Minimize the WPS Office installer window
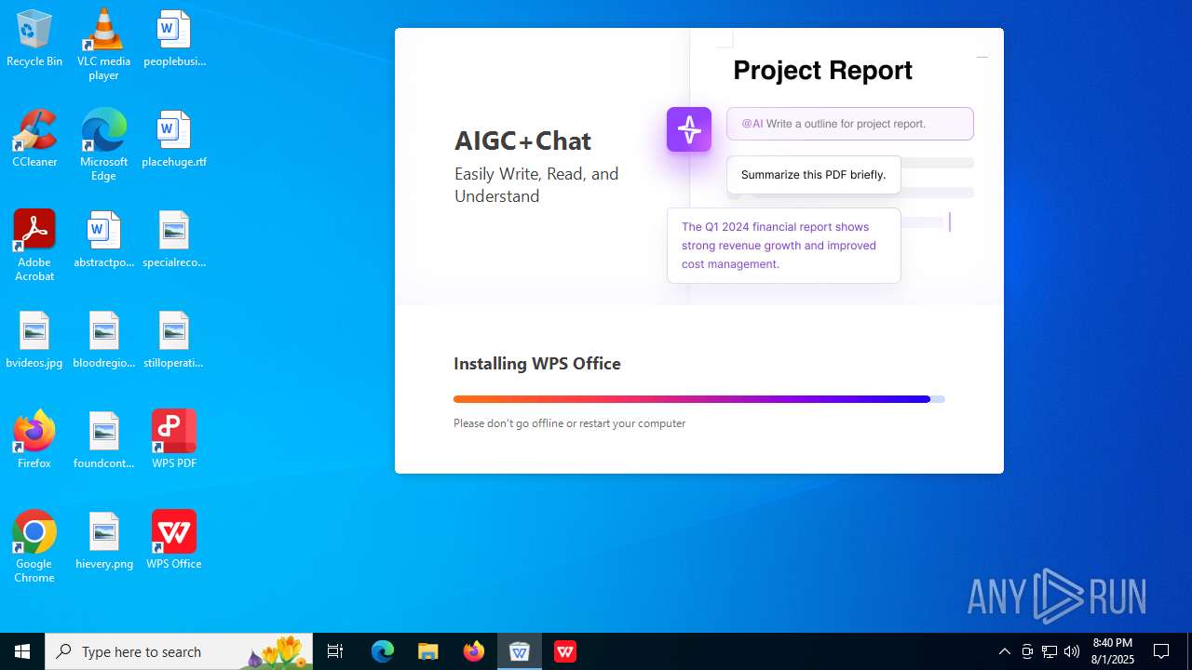Viewport: 1192px width, 670px height. click(982, 57)
